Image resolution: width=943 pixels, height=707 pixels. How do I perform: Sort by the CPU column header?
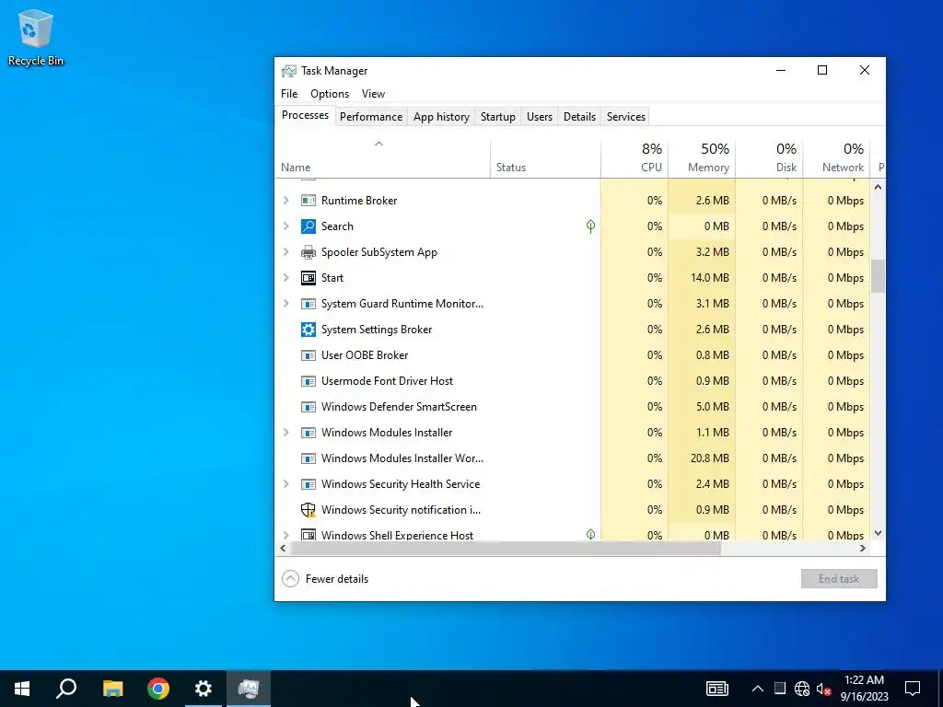pyautogui.click(x=634, y=158)
